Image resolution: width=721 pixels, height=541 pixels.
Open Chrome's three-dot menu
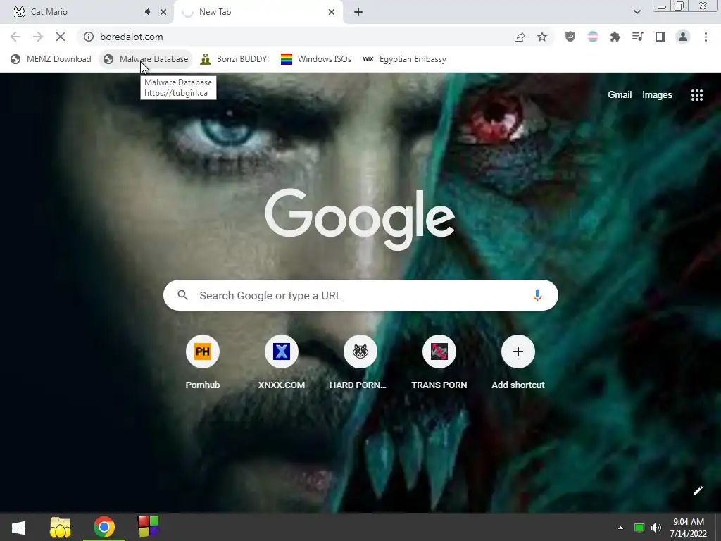[x=706, y=37]
